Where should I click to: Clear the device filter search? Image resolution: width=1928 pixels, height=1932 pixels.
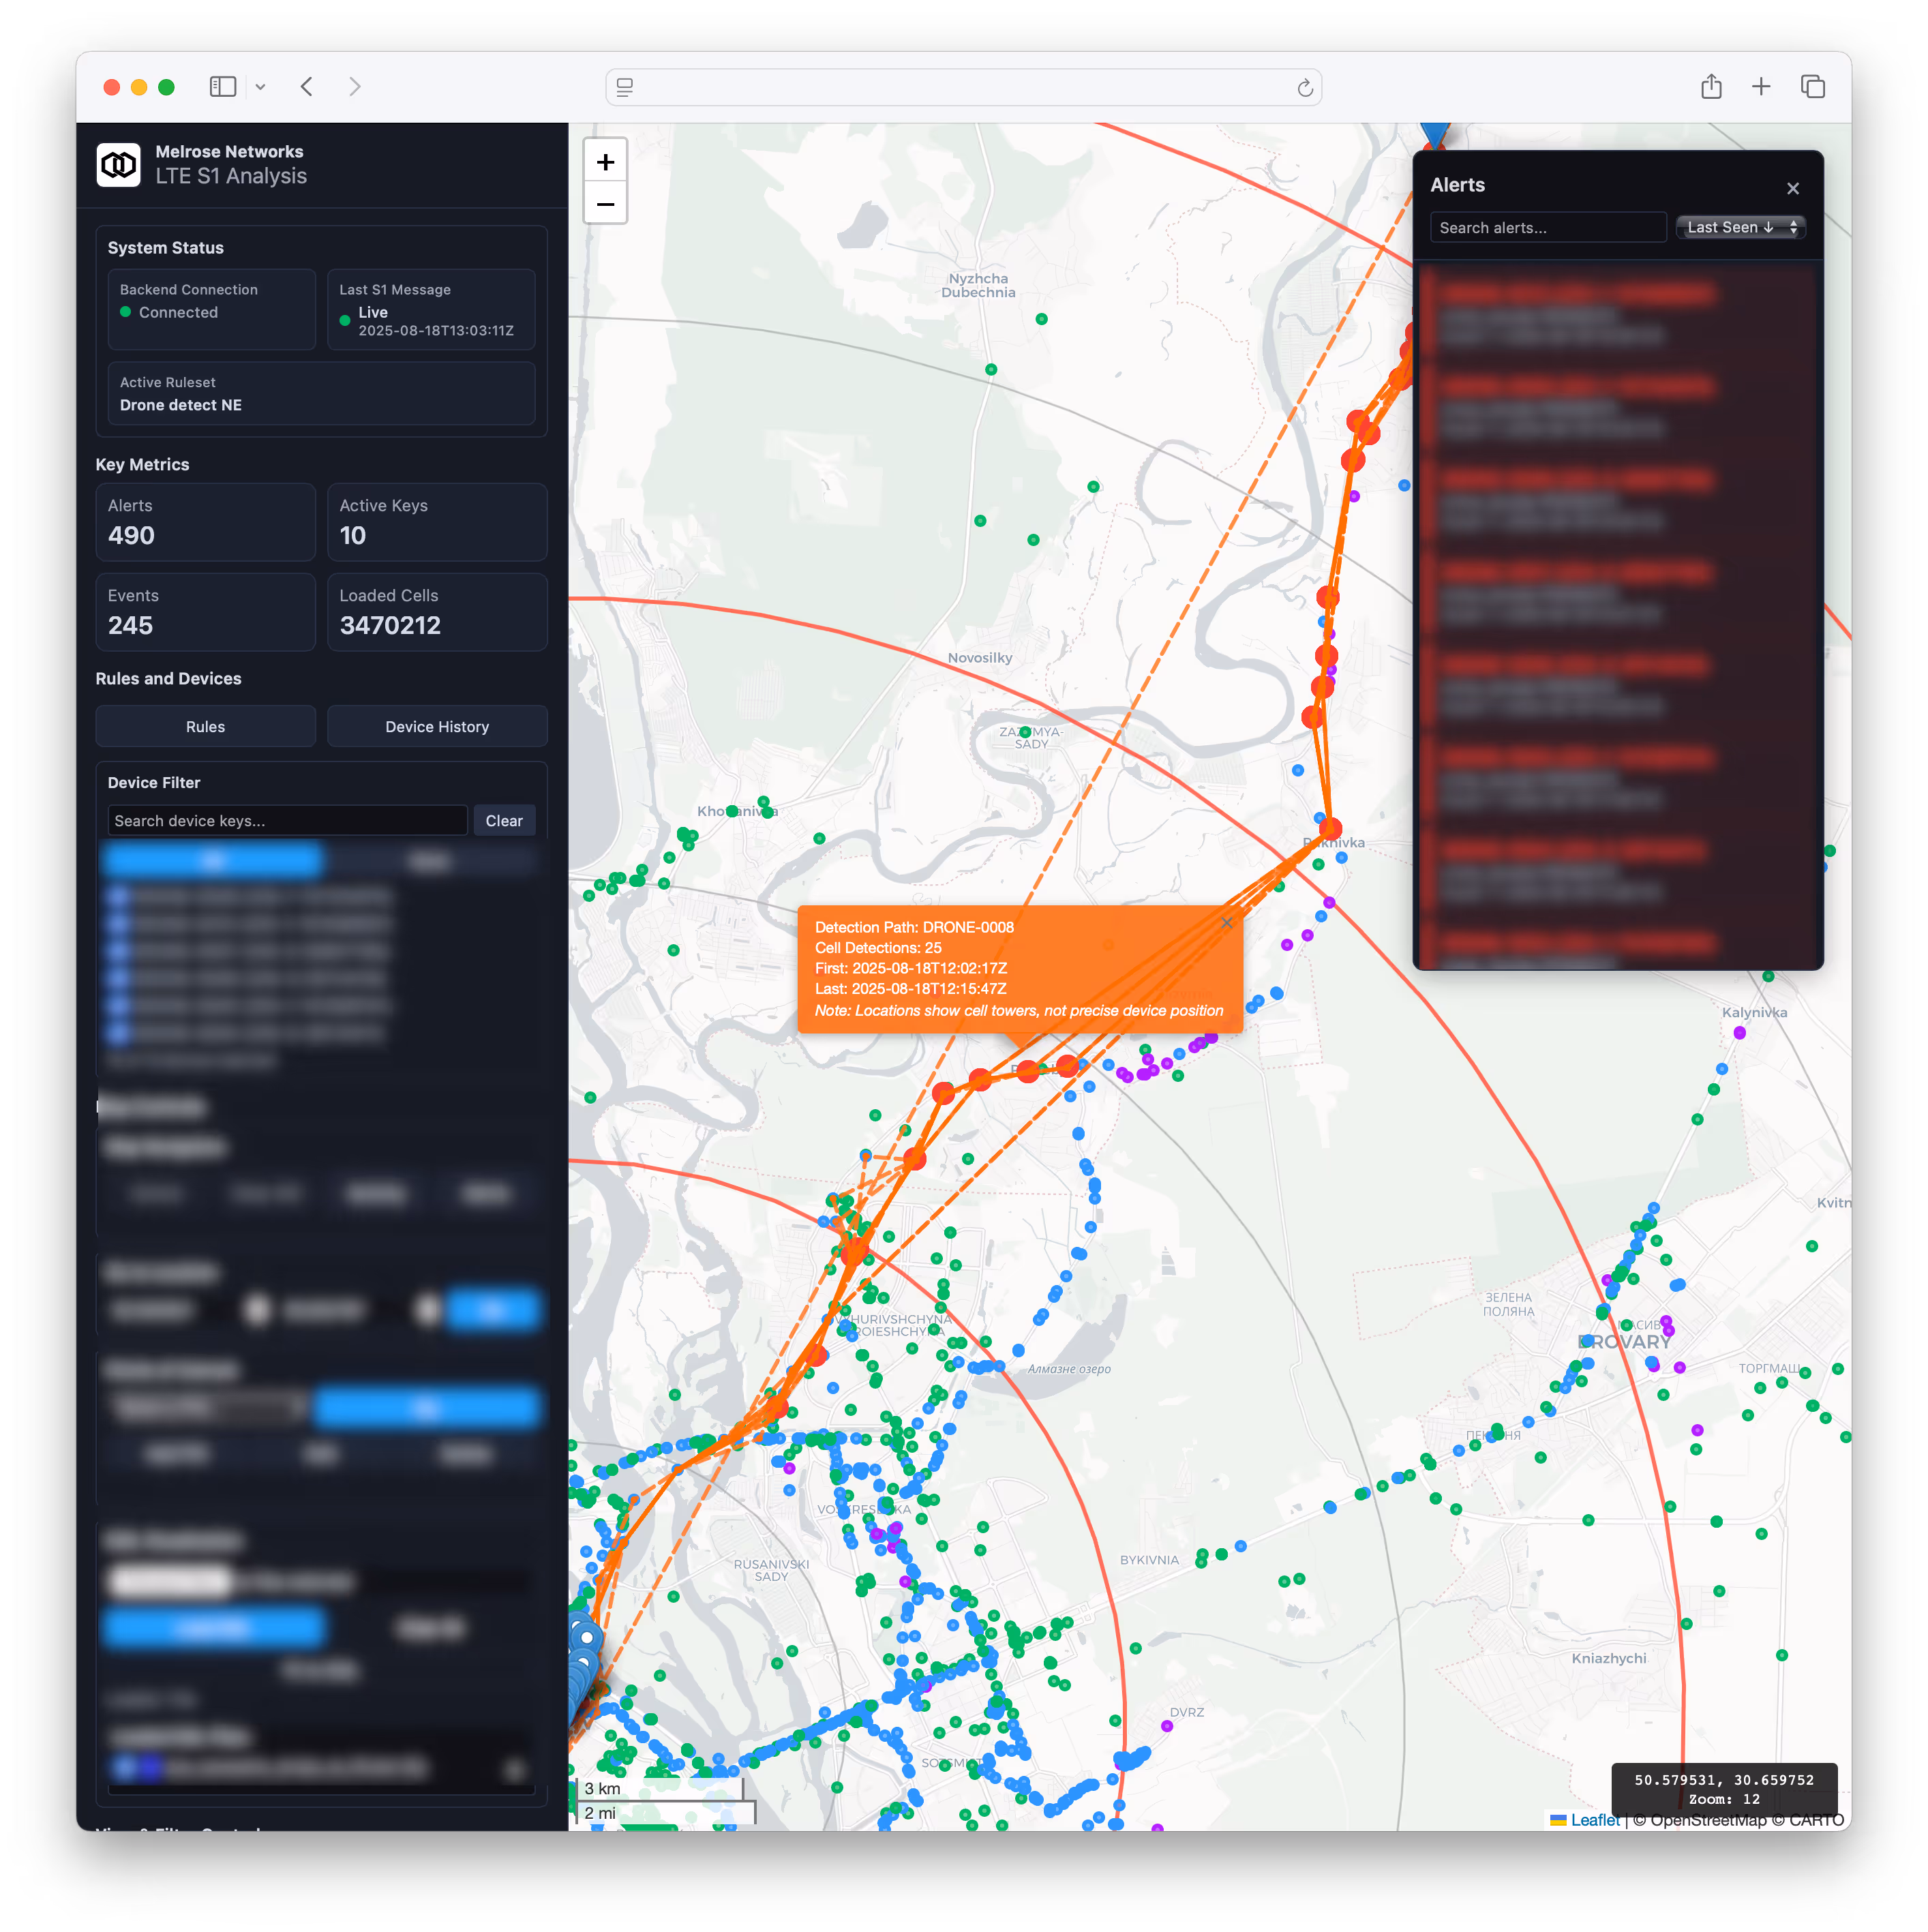click(x=504, y=820)
